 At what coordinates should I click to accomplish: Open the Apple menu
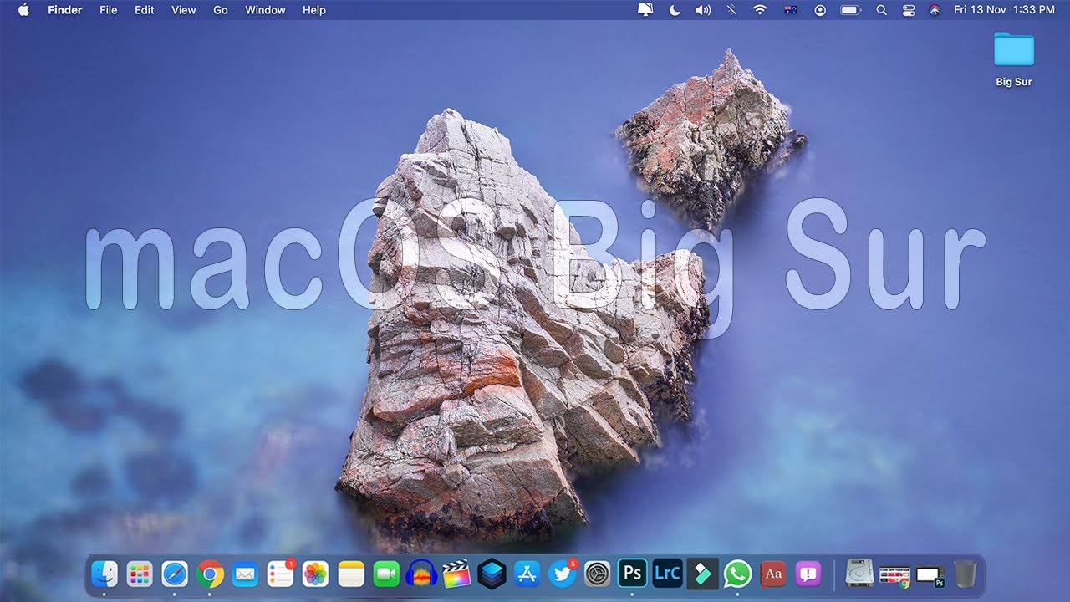point(23,10)
